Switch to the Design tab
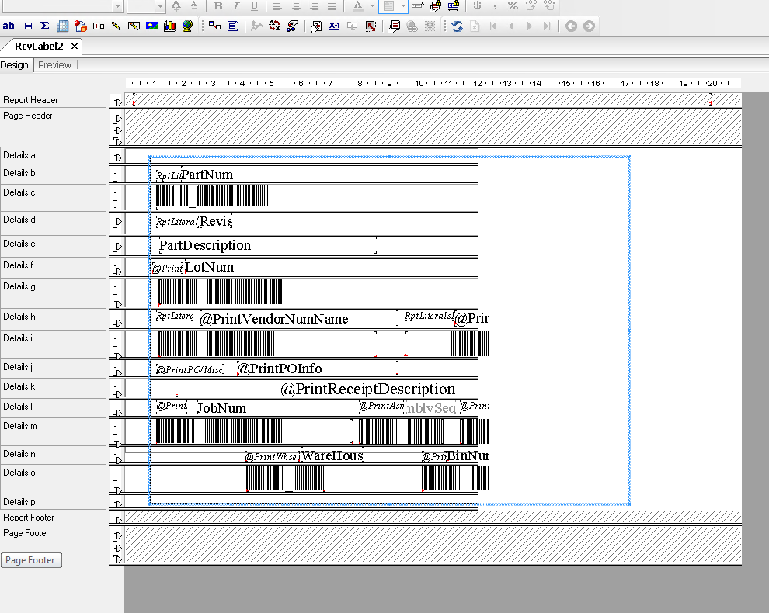 [x=15, y=65]
